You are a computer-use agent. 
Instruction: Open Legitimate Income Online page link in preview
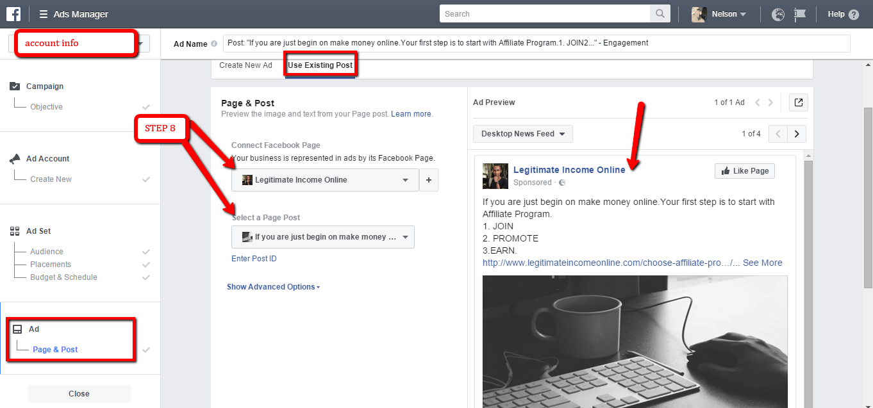569,170
